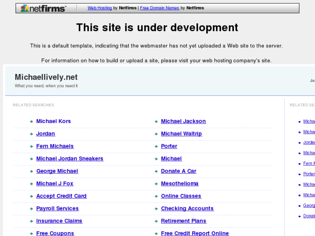Screen dimensions: 315x236
Task: Click the Free Coupons link
Action: point(55,233)
